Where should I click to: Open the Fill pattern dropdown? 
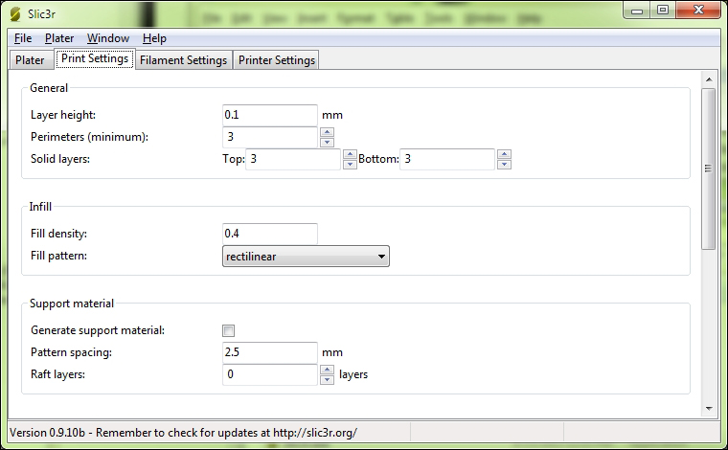[x=306, y=256]
